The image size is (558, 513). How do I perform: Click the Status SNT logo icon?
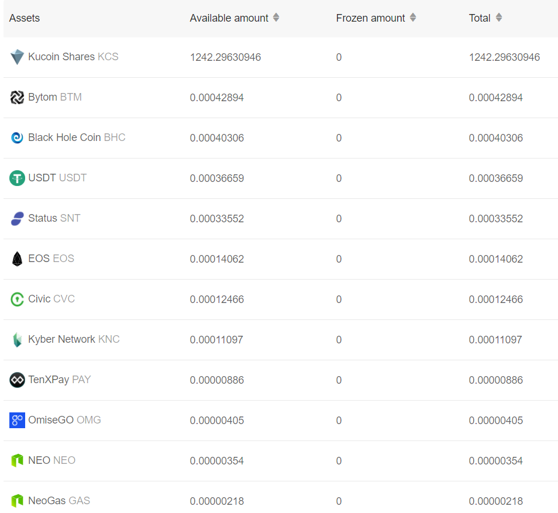[x=17, y=219]
